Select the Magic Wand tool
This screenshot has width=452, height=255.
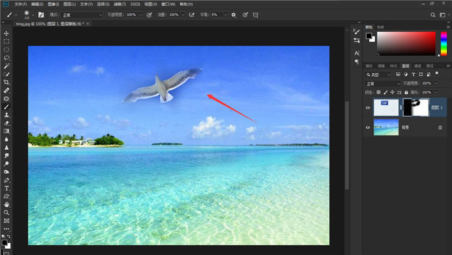coord(6,66)
